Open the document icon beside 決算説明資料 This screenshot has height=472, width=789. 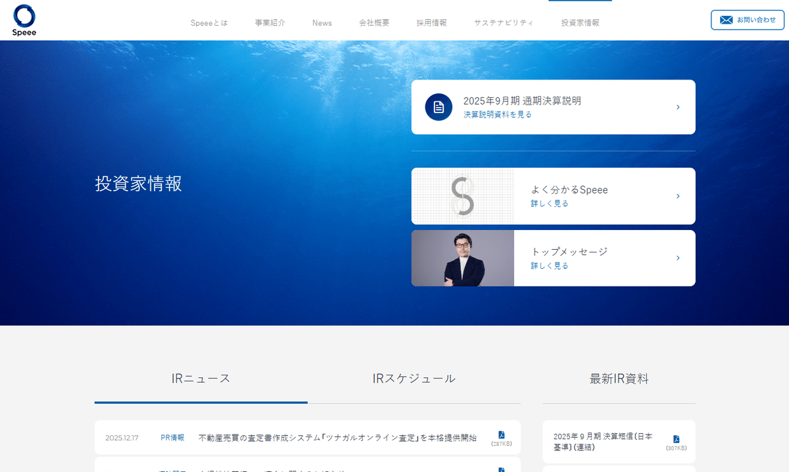(438, 106)
